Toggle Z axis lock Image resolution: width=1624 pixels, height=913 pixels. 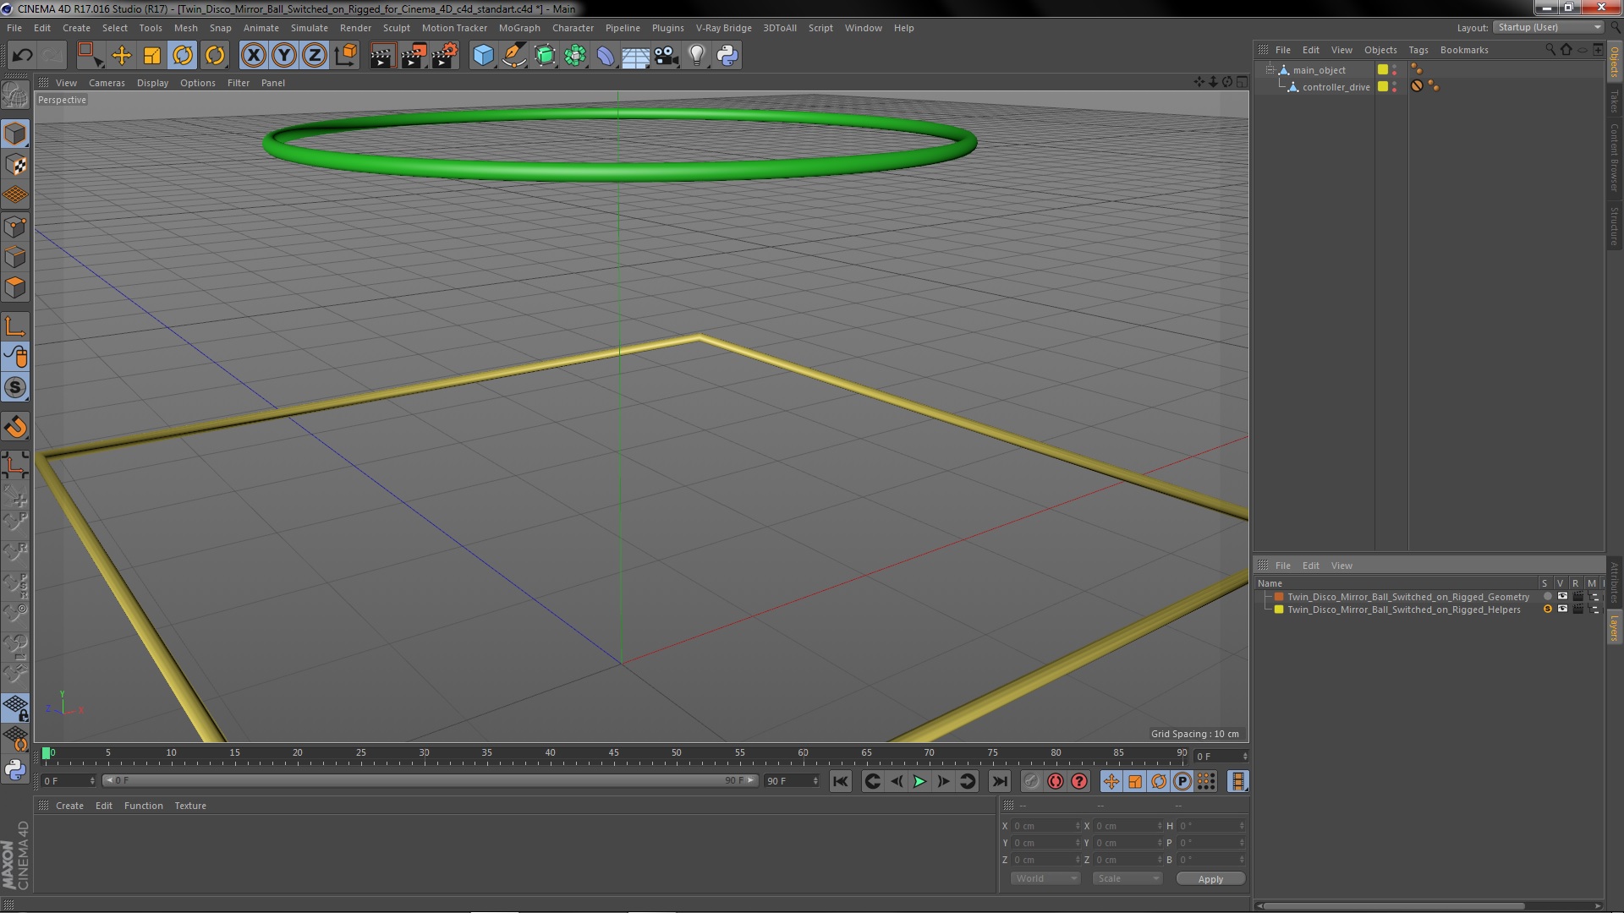(315, 56)
